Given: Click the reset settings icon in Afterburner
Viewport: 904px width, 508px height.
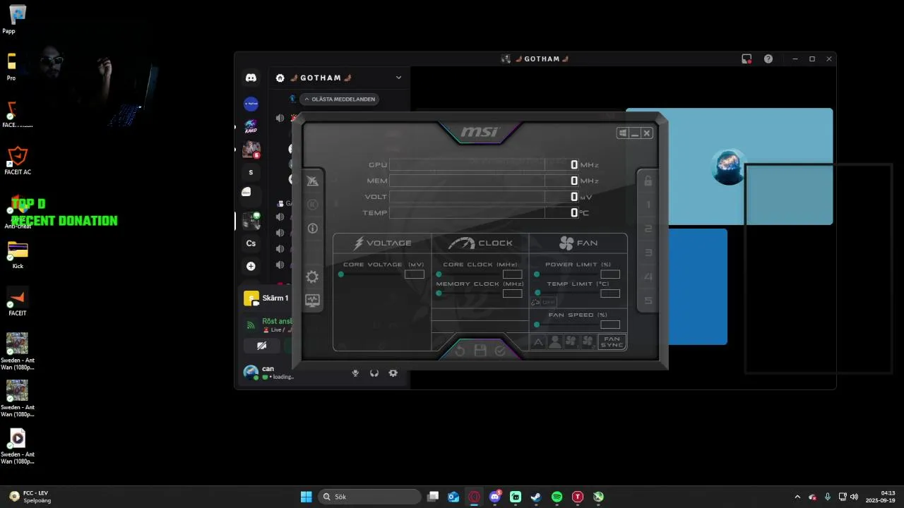Looking at the screenshot, I should [460, 351].
